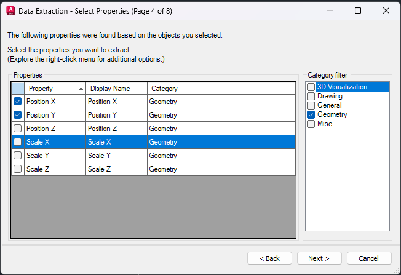Cancel the Data Extraction wizard
The height and width of the screenshot is (275, 401).
(369, 258)
